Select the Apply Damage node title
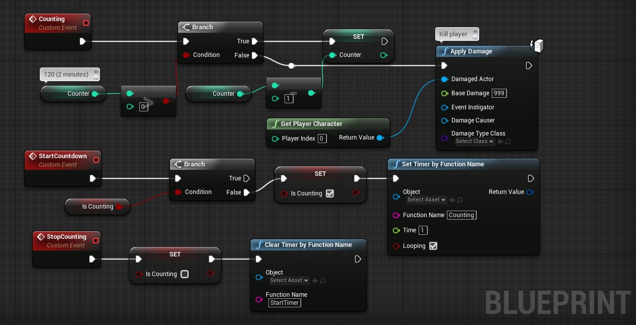Image resolution: width=636 pixels, height=325 pixels. 471,51
